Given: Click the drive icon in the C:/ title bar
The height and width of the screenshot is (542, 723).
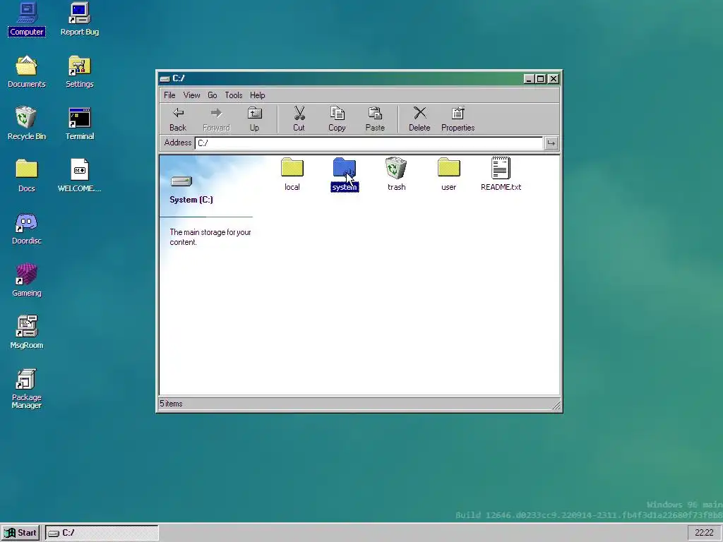Looking at the screenshot, I should pos(165,79).
